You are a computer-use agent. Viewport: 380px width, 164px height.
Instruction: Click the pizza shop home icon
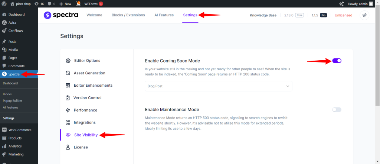click(x=12, y=4)
